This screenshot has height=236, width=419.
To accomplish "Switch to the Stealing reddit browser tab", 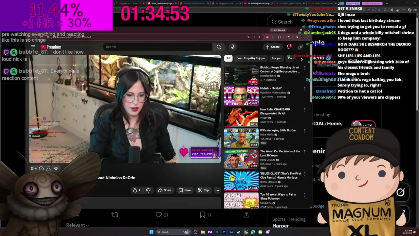I will (x=194, y=3).
